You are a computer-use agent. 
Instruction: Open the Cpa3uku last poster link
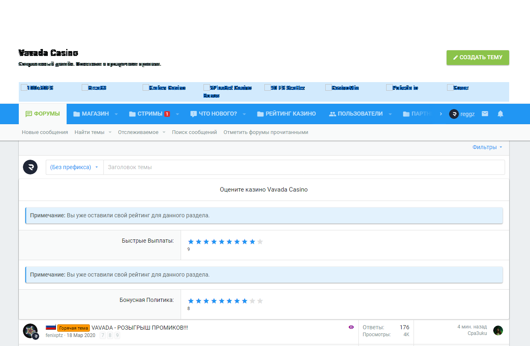(x=477, y=333)
